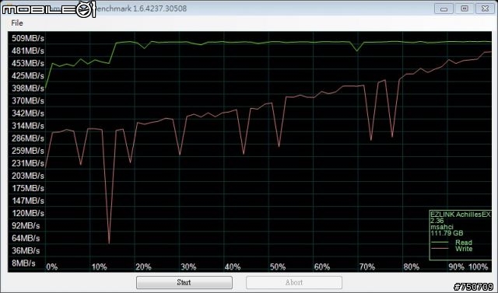Click the green Read legend line
The width and height of the screenshot is (498, 293).
coord(440,242)
